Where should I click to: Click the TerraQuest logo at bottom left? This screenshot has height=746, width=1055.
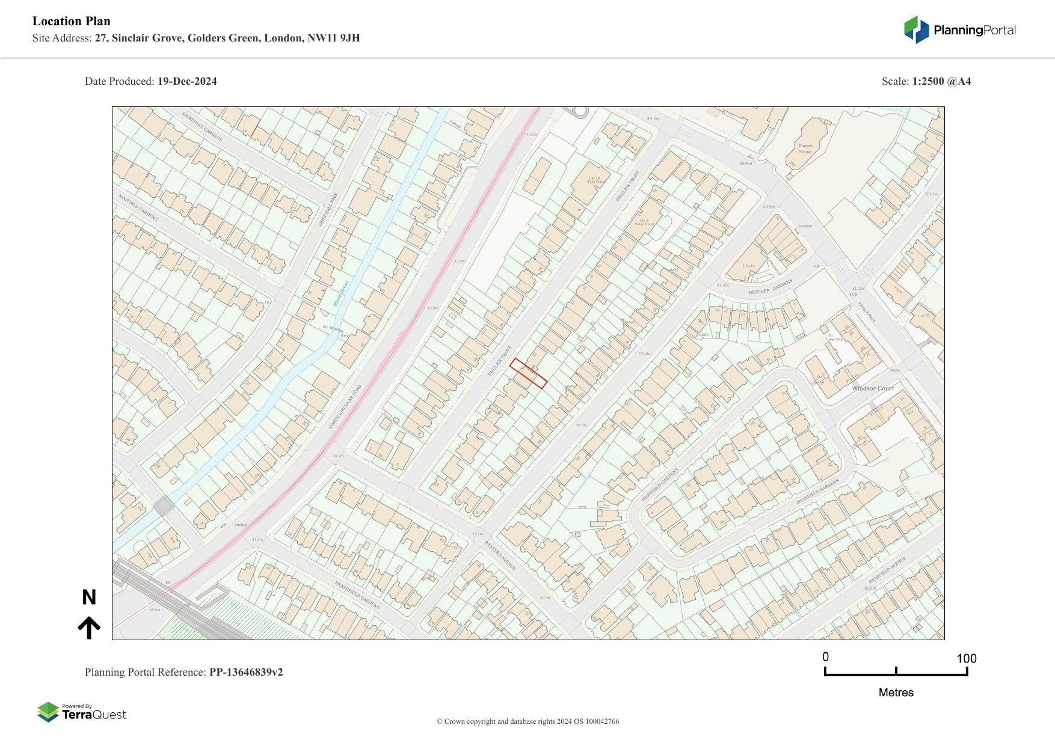click(82, 712)
